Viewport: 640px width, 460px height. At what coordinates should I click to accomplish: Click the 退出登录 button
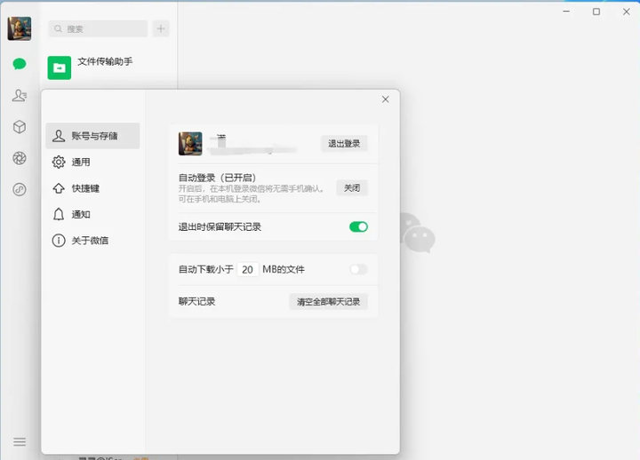pyautogui.click(x=344, y=144)
